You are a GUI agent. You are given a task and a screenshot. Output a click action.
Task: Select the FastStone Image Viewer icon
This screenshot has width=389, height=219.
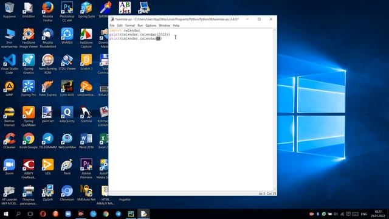point(29,38)
